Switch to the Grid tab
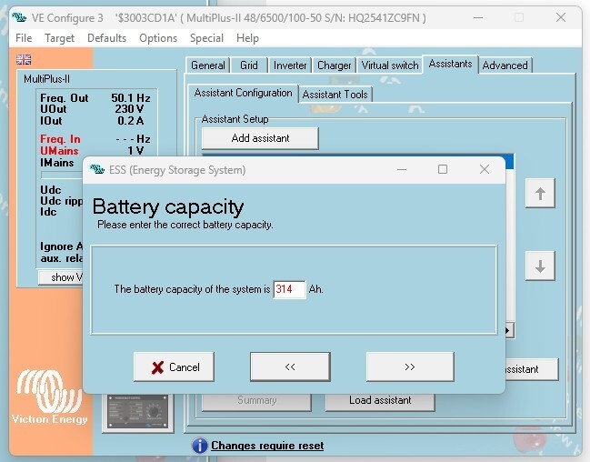The width and height of the screenshot is (590, 462). pos(249,65)
